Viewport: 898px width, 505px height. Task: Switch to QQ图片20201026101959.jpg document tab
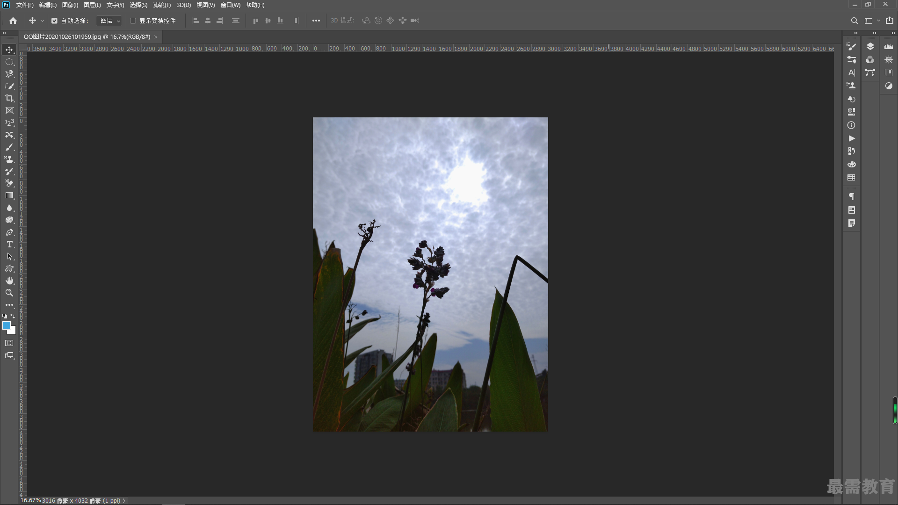click(x=87, y=36)
